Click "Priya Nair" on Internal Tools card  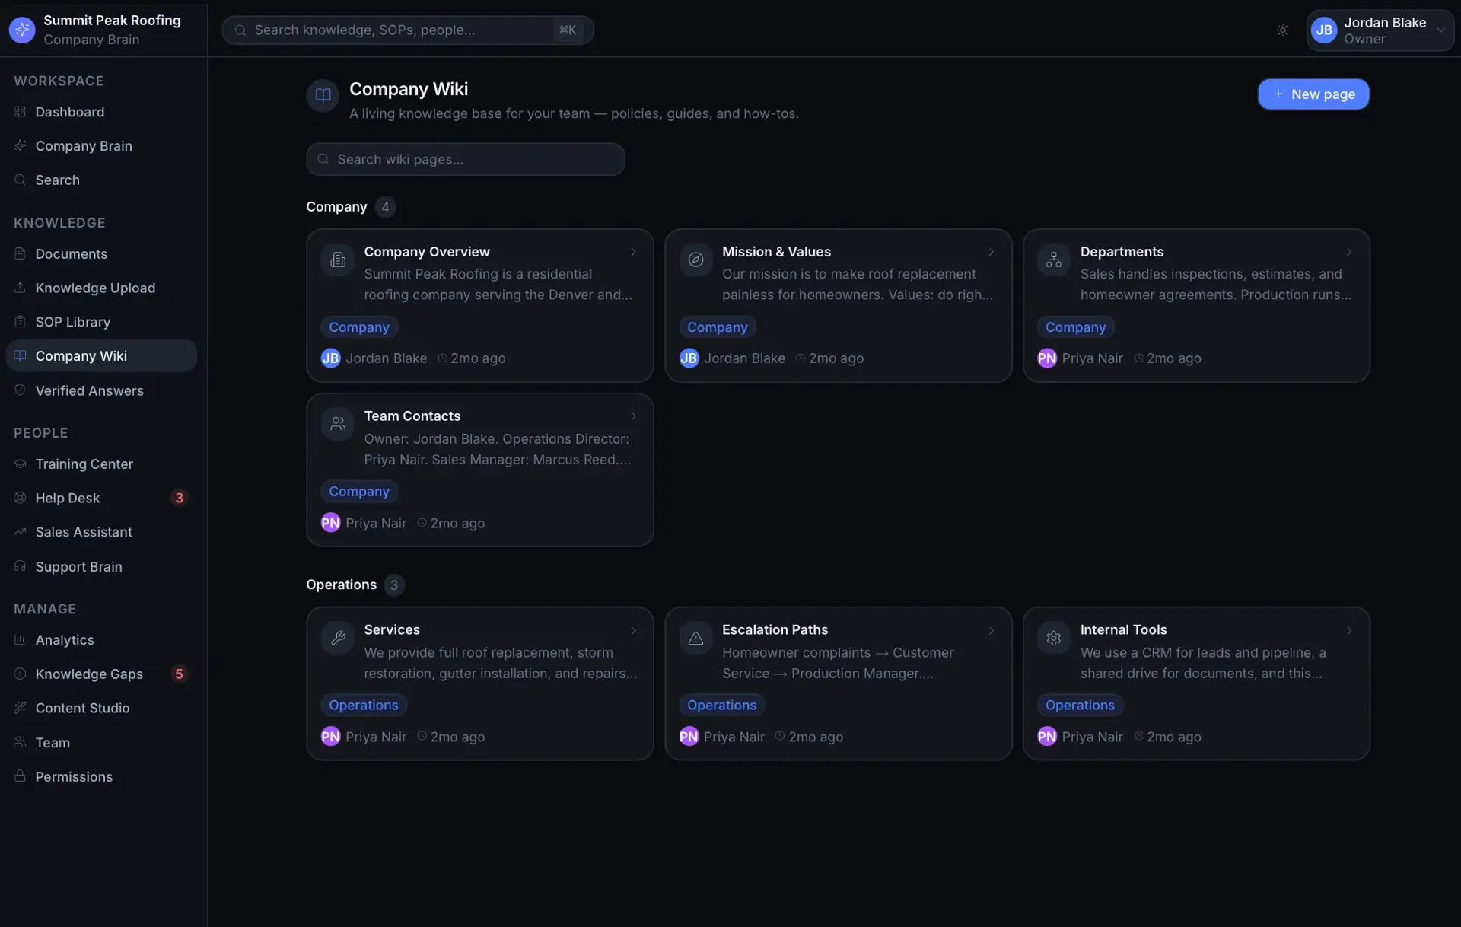coord(1092,737)
